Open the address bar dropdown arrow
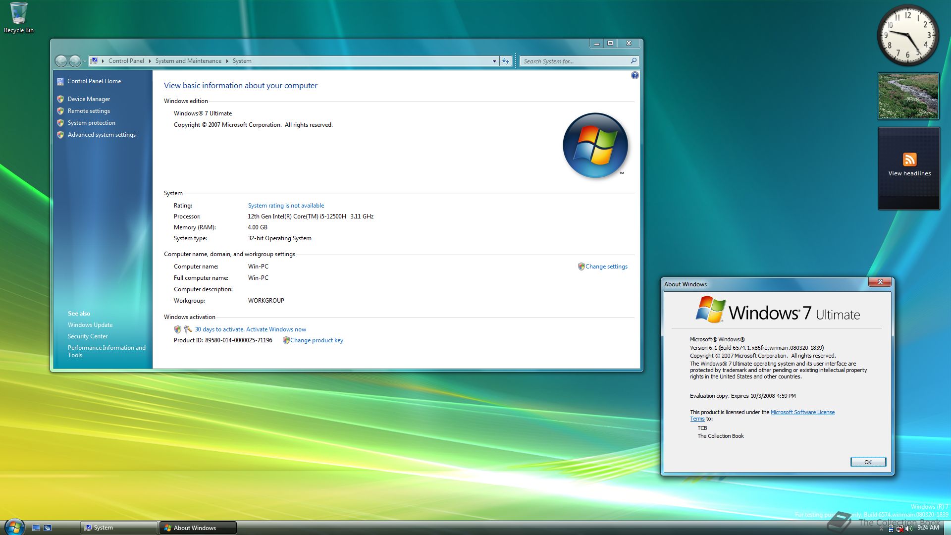 494,61
